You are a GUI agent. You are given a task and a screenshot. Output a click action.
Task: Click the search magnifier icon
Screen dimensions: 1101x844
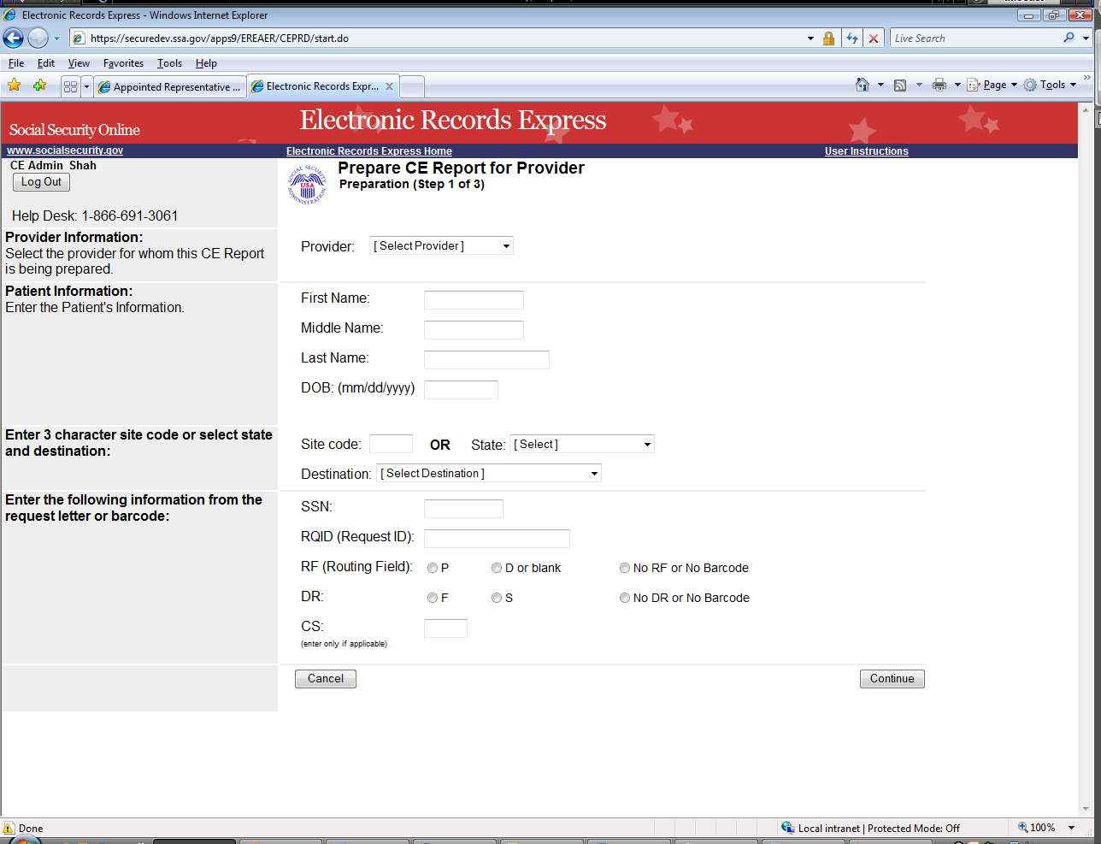click(1069, 38)
